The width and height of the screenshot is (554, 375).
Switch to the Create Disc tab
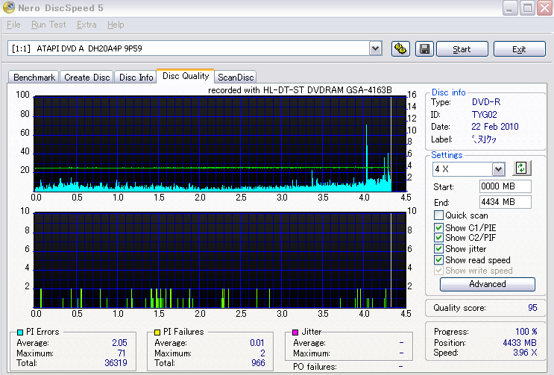[87, 78]
